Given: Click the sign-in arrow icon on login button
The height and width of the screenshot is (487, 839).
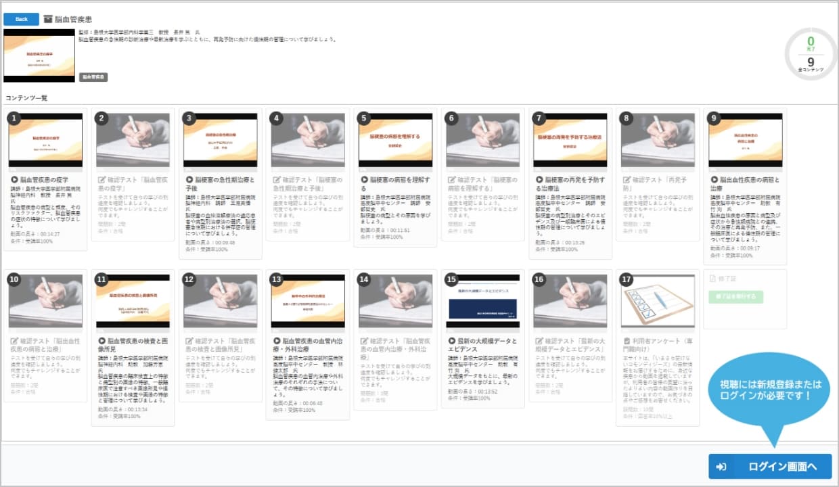Looking at the screenshot, I should click(721, 467).
